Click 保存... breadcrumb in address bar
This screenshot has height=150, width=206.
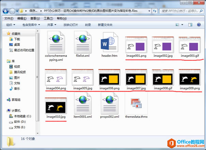point(33,11)
